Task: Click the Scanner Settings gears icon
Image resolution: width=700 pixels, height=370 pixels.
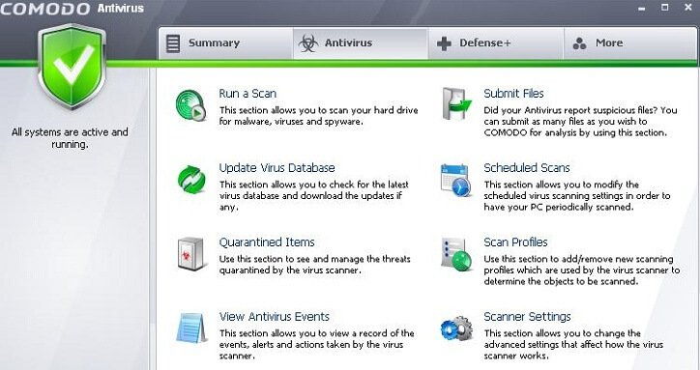Action: coord(456,328)
